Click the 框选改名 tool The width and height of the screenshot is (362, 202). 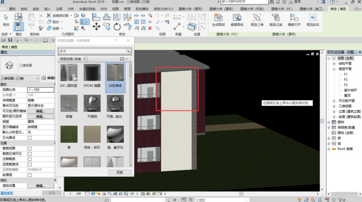pos(313,20)
